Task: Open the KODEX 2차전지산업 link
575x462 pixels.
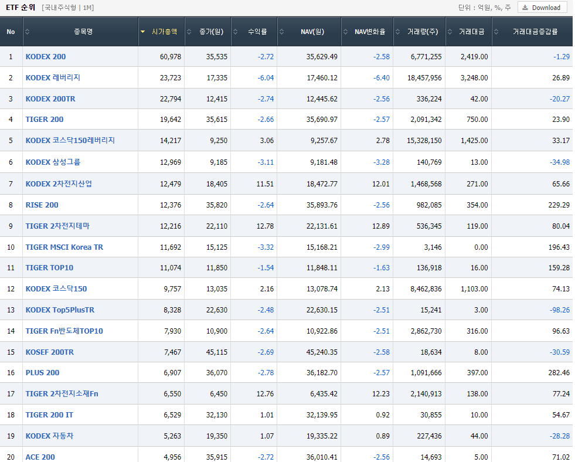Action: click(x=59, y=184)
